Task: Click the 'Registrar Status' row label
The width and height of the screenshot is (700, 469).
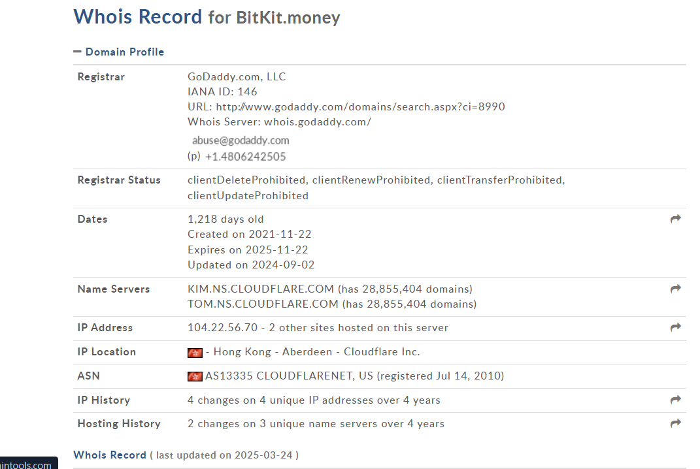Action: tap(119, 180)
